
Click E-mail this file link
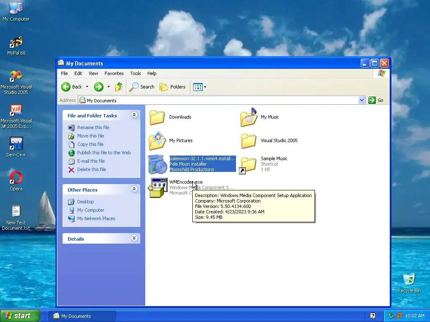pyautogui.click(x=91, y=161)
